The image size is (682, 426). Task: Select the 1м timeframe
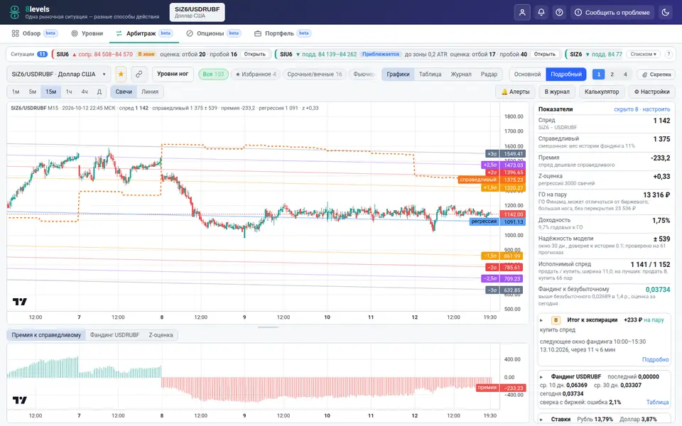click(x=16, y=92)
